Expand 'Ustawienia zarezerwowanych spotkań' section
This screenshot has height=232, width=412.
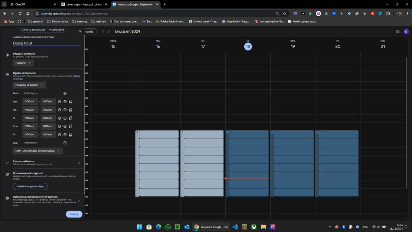tap(79, 201)
